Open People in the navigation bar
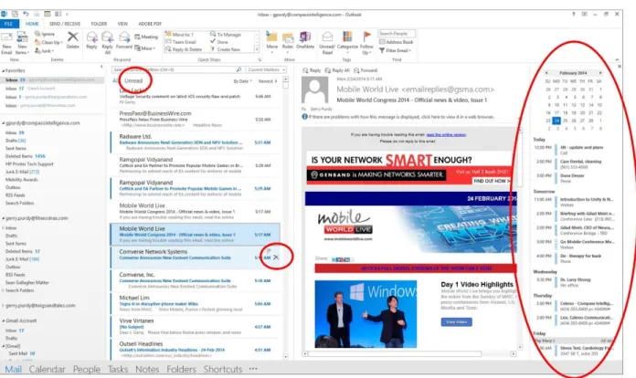 pyautogui.click(x=87, y=369)
